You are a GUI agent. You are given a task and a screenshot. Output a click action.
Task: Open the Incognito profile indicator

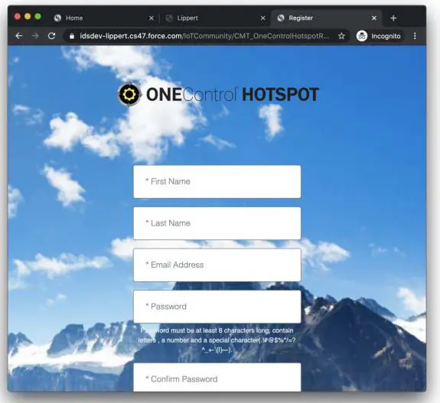click(x=379, y=36)
